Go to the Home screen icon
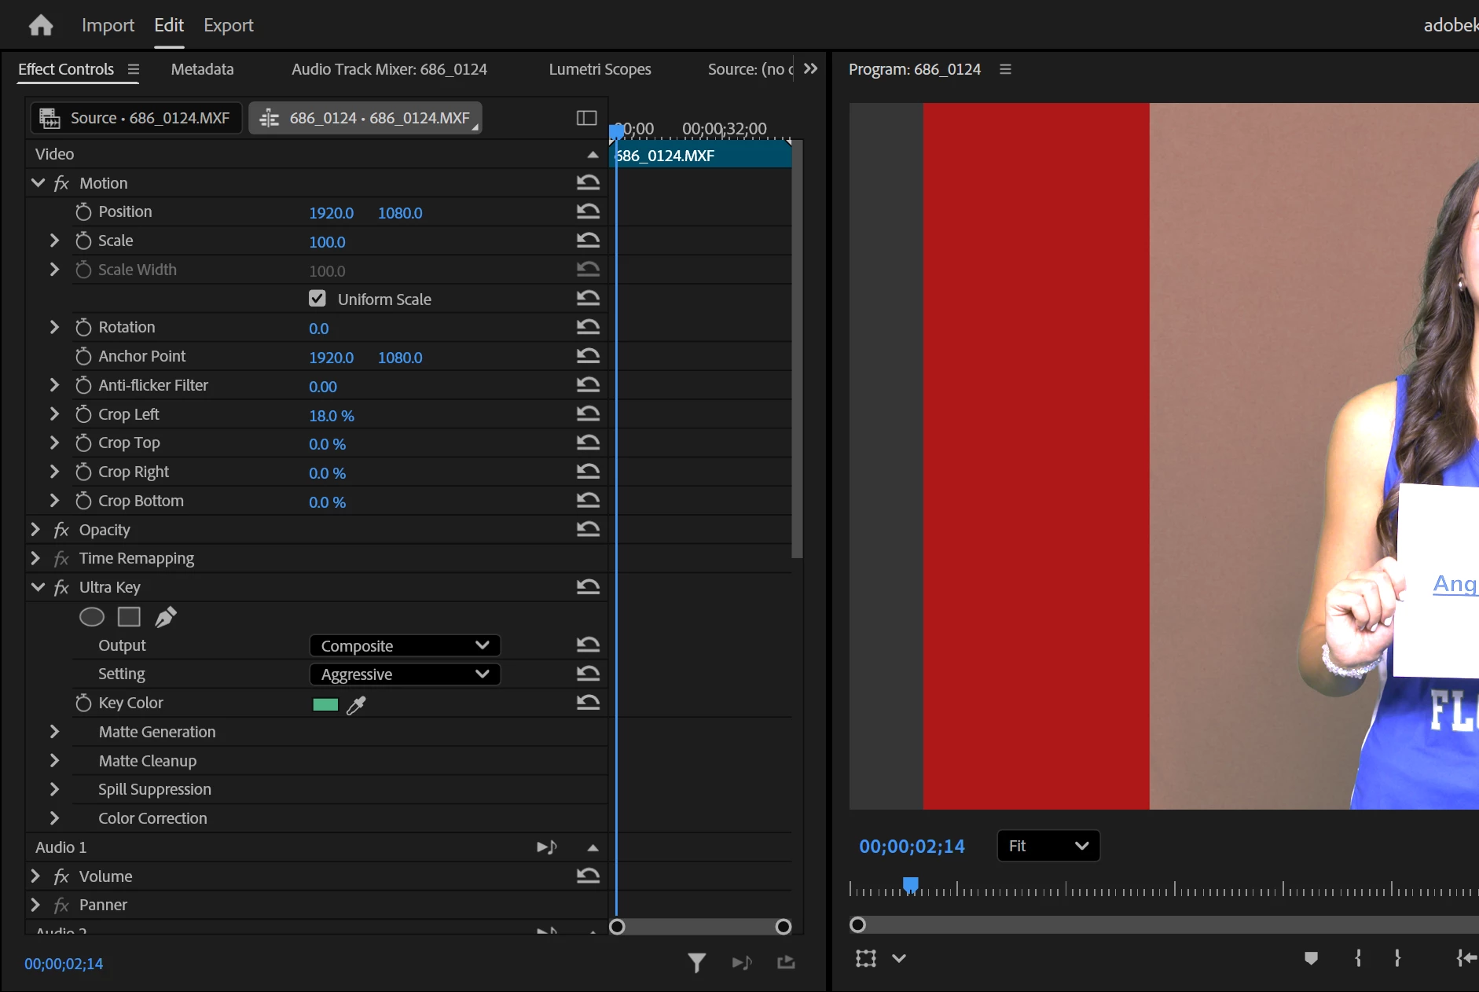1479x992 pixels. 41,25
